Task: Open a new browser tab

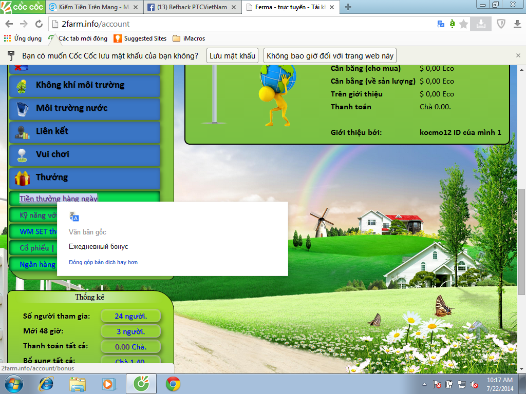Action: (348, 7)
